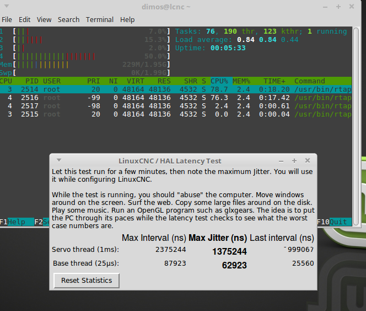366x311 pixels.
Task: Click the NI column header in htop
Action: tap(113, 81)
